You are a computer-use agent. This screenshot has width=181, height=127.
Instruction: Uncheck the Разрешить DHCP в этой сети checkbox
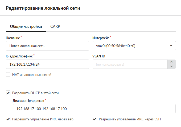point(8,93)
